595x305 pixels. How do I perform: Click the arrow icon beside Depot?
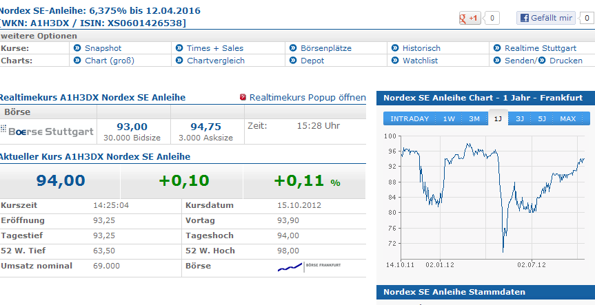292,61
